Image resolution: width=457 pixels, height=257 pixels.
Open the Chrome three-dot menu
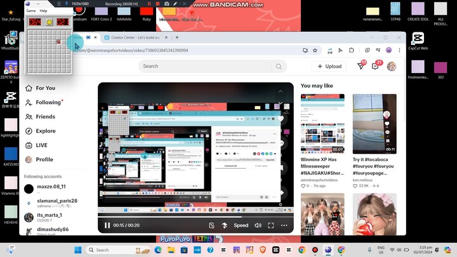click(x=399, y=50)
